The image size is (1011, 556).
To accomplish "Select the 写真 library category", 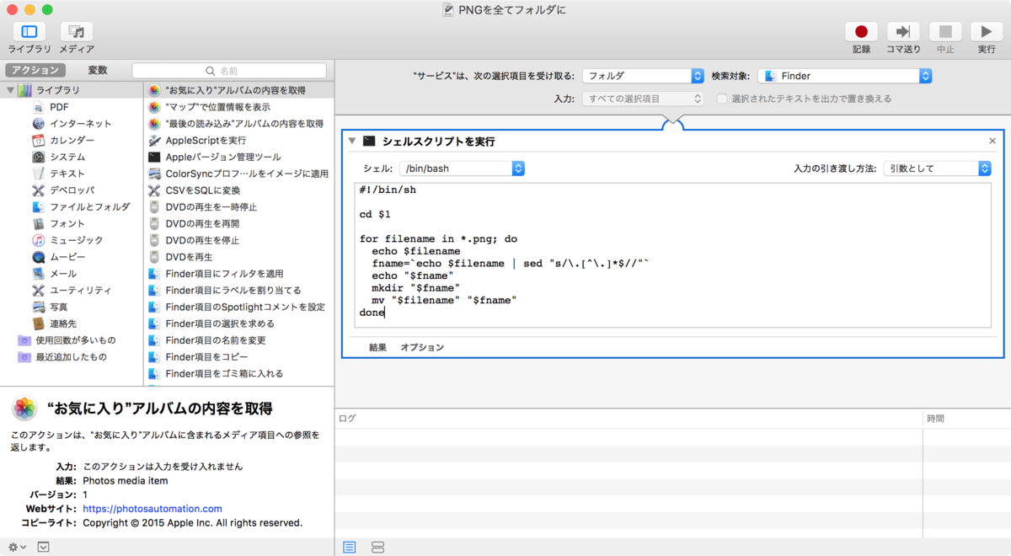I will tap(51, 307).
